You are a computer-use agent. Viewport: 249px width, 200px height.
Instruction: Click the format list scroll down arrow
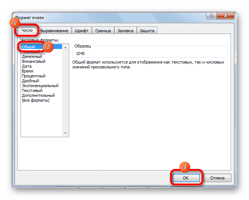65,133
